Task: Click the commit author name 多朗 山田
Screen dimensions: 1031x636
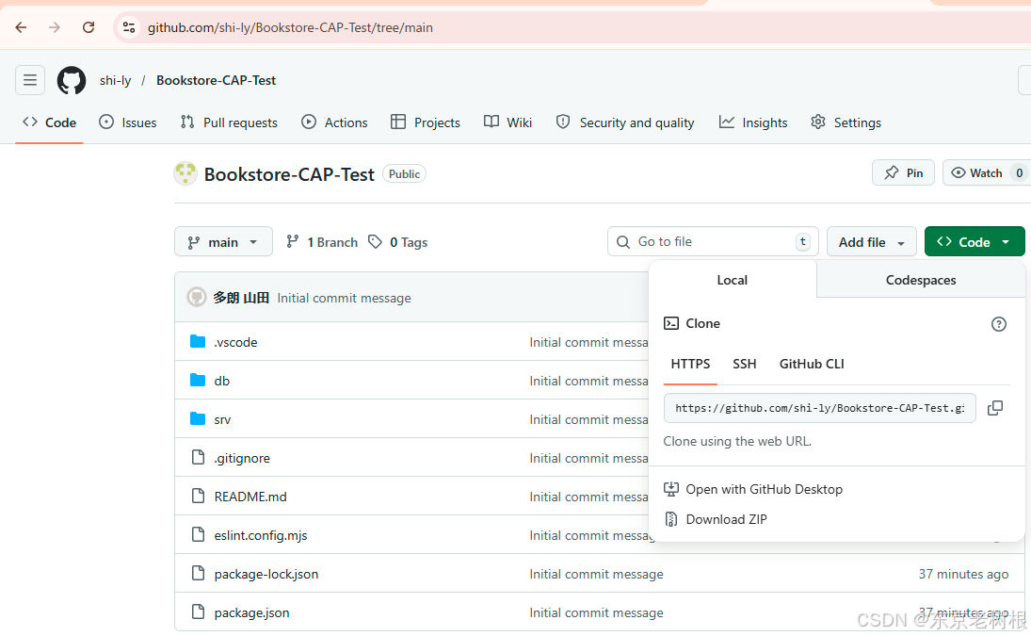Action: (x=241, y=298)
